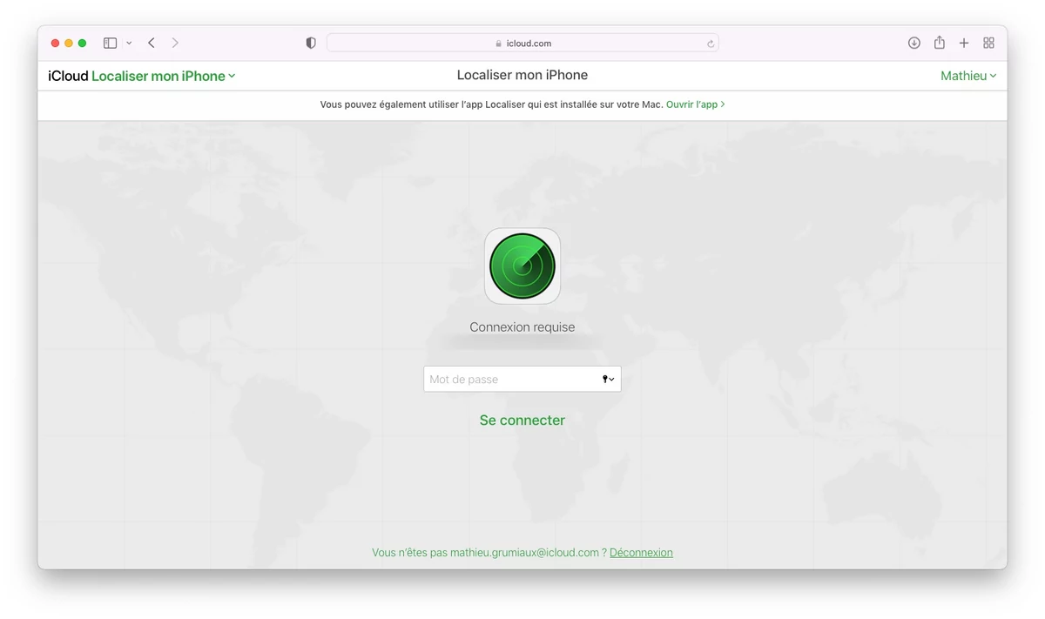Click the green full-screen window button
The height and width of the screenshot is (619, 1045).
coord(82,43)
